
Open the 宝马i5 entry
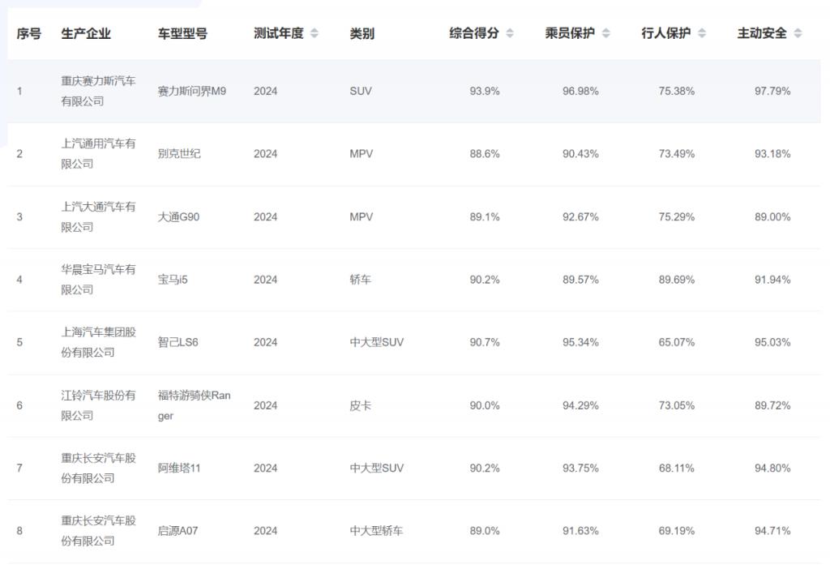click(x=173, y=280)
